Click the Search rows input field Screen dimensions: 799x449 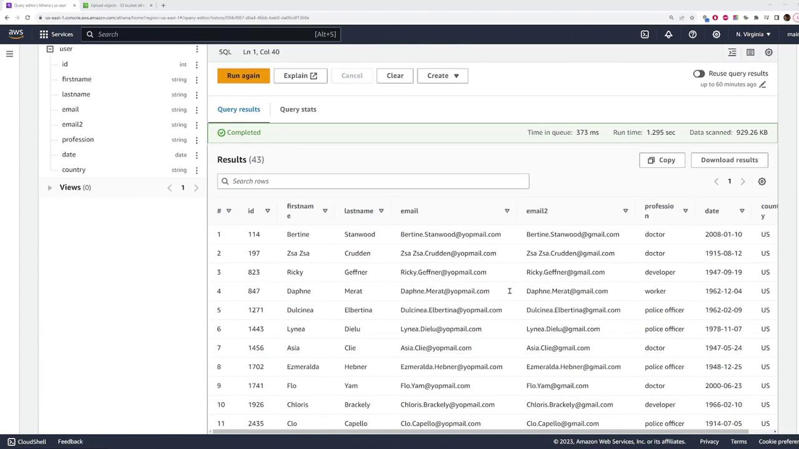click(x=373, y=181)
